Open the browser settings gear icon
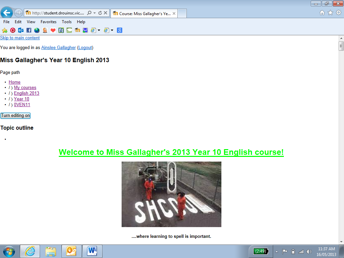Viewport: 344px width, 258px height. 339,13
